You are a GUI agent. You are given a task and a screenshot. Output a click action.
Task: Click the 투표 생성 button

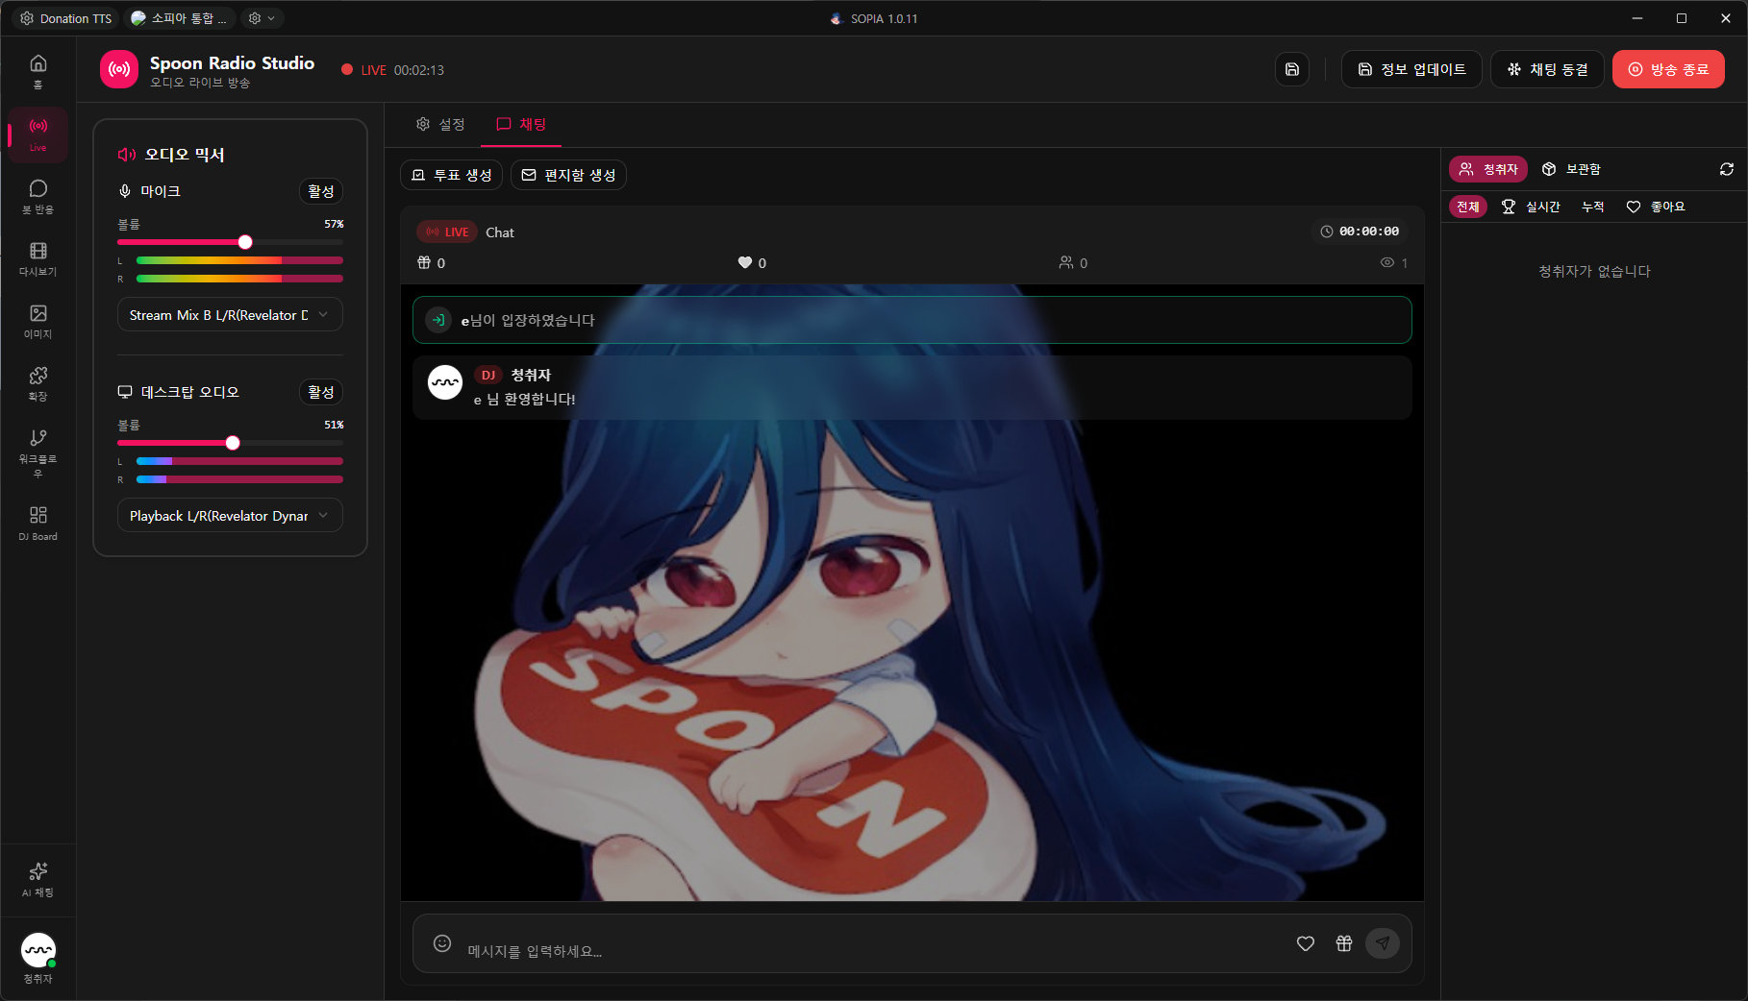pyautogui.click(x=451, y=175)
